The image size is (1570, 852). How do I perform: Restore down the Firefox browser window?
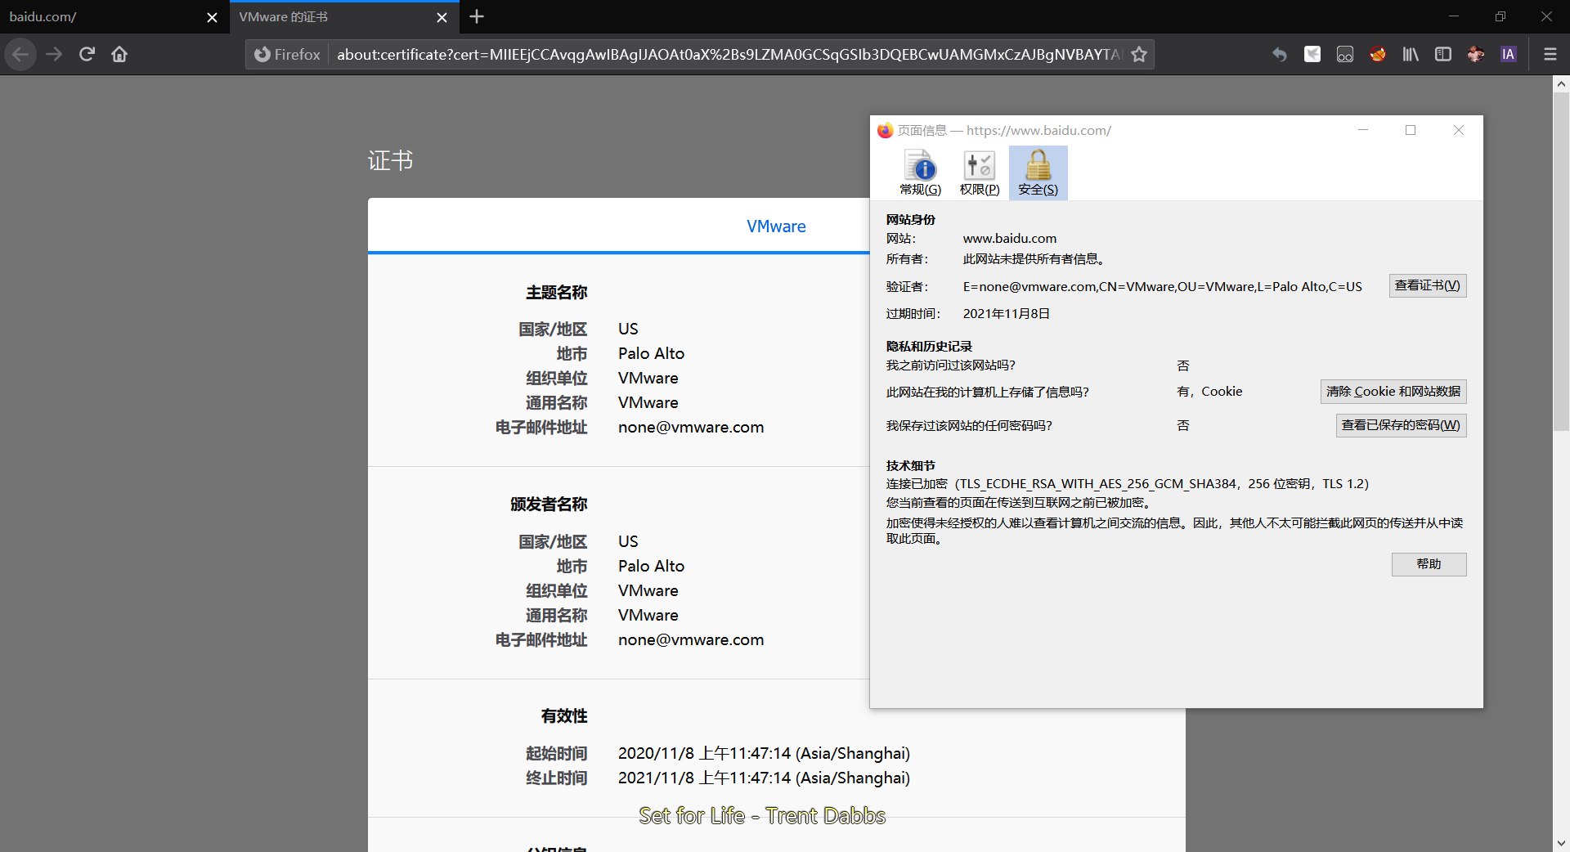[x=1500, y=16]
